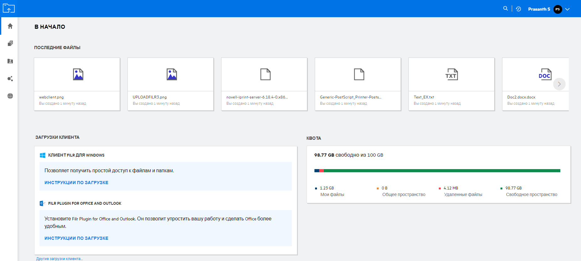581x261 pixels.
Task: Click the Doc2.docx.docx DOC icon
Action: tap(545, 74)
